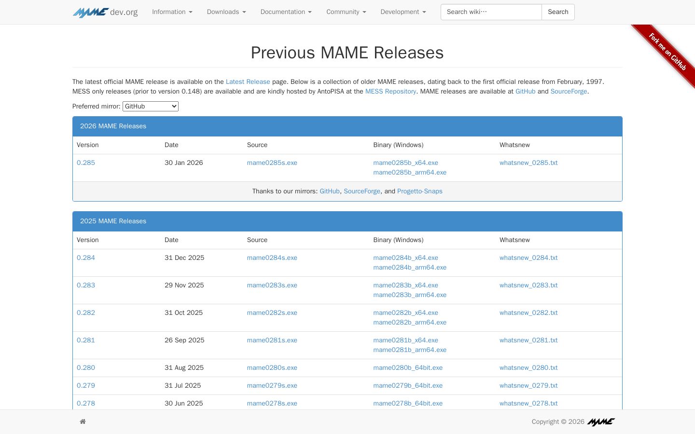Screen dimensions: 695x434
Task: Open version 0.278 link
Action: click(x=86, y=404)
